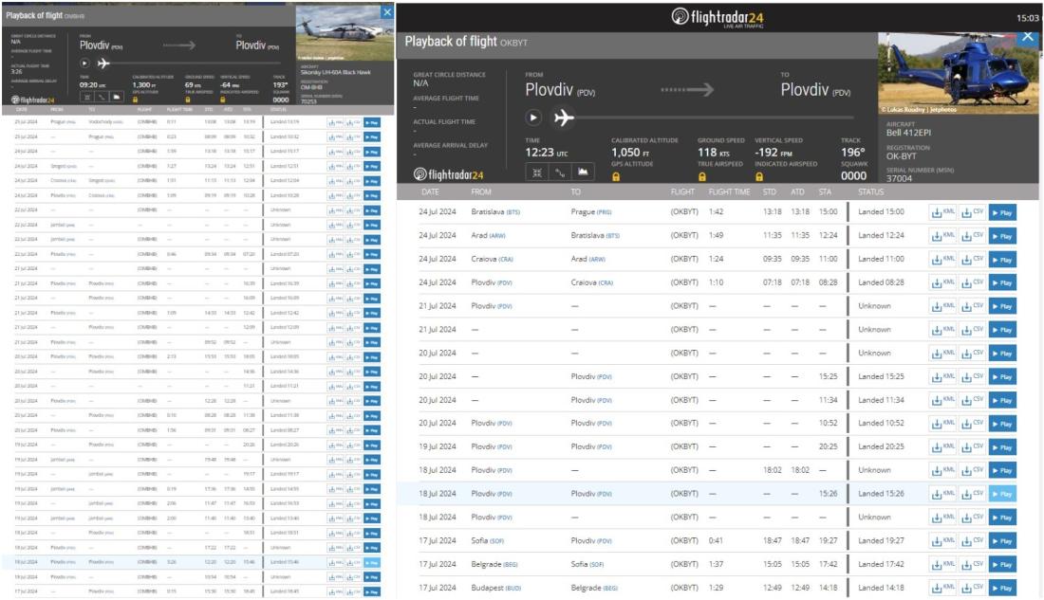Click the Indicated Airspeed lock icon for OKBYT
The width and height of the screenshot is (1044, 600).
(x=759, y=177)
